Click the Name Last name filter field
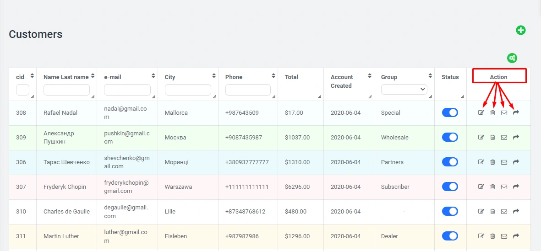 coord(66,90)
